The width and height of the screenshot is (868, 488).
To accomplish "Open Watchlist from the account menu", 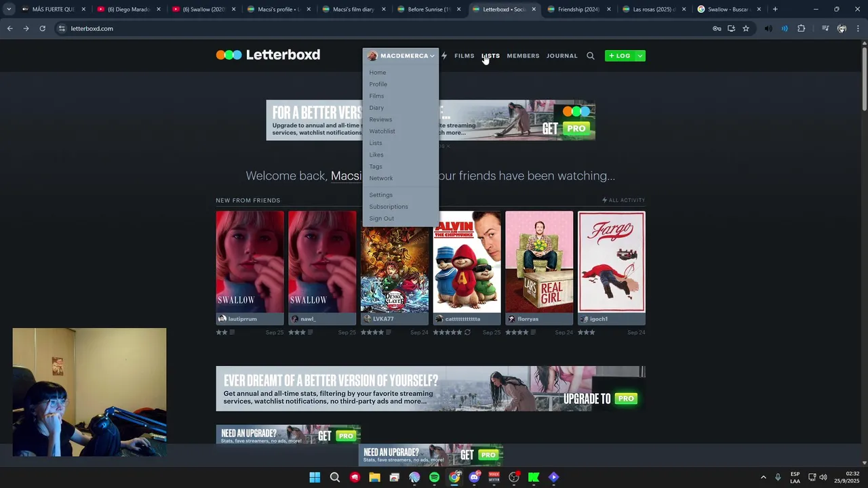I will coord(382,131).
